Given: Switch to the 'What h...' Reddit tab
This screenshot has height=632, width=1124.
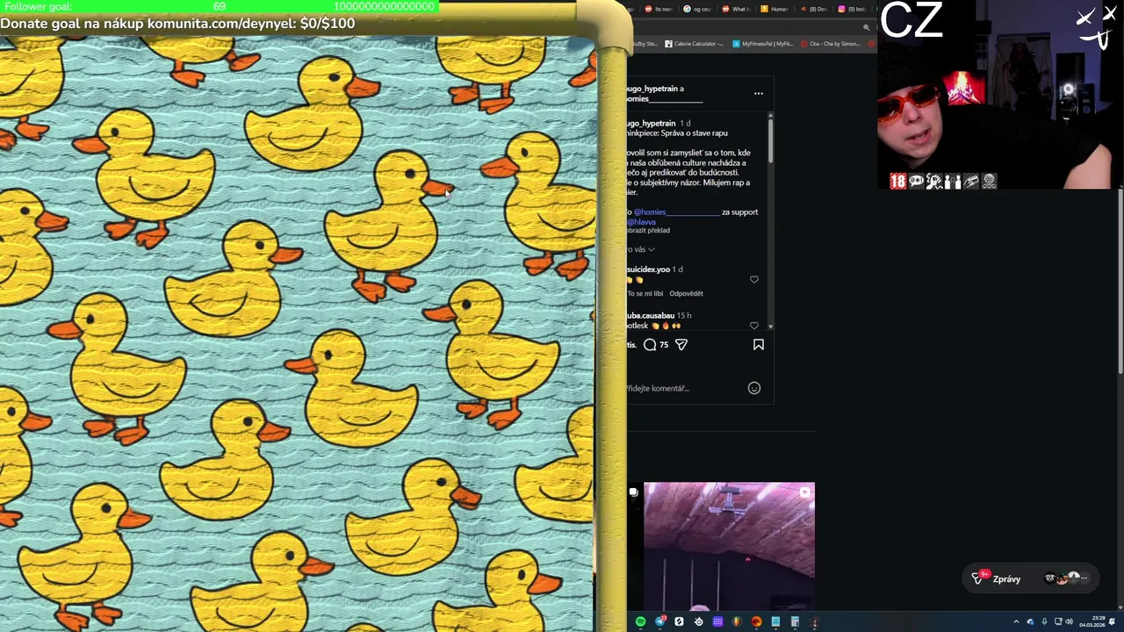Looking at the screenshot, I should (737, 9).
